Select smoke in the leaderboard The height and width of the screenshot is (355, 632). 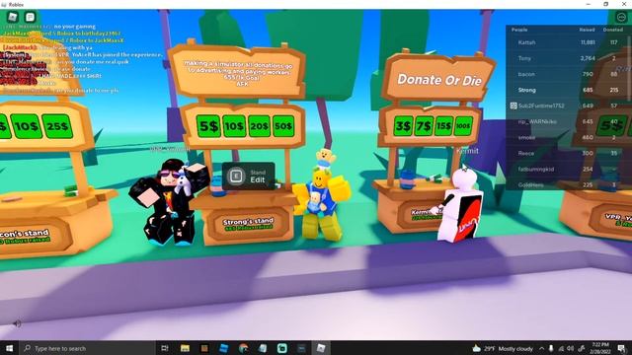568,137
